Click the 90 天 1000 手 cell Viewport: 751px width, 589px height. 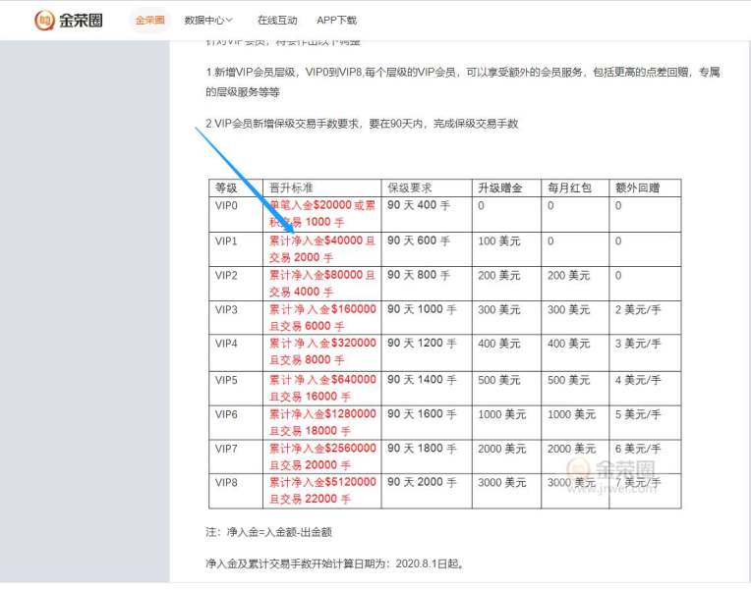pos(427,317)
